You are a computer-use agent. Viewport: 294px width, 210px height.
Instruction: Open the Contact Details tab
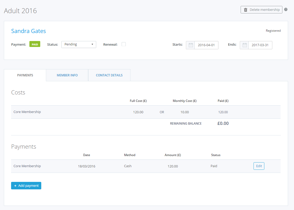109,75
